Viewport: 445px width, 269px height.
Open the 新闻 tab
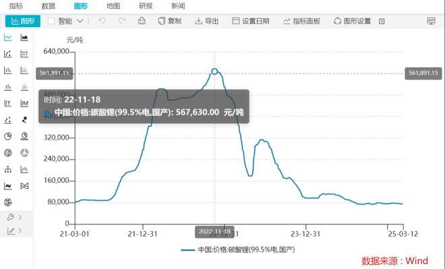pos(178,5)
